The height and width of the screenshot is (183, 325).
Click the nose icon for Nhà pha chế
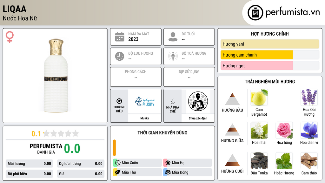[x=172, y=101]
